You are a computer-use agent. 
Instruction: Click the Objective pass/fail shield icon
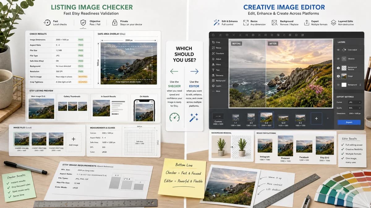pyautogui.click(x=83, y=23)
